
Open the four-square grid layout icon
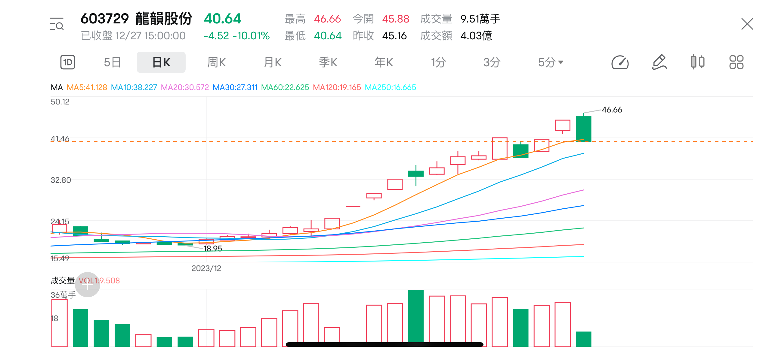coord(736,62)
